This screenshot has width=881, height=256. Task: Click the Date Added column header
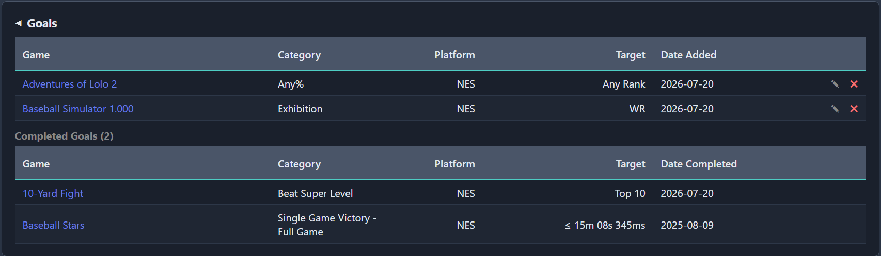[688, 55]
